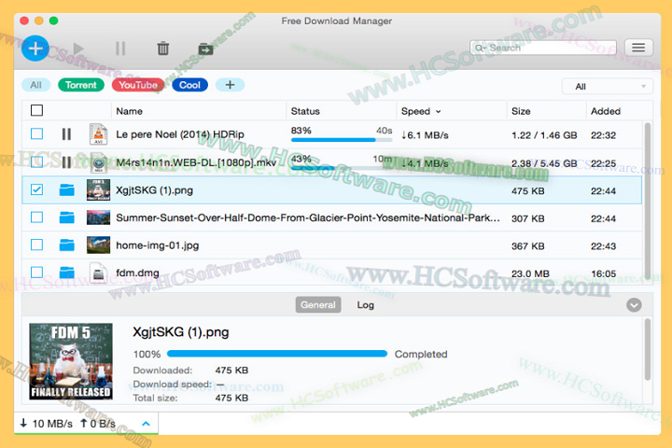
Task: Check the home-img-01.jpg checkbox
Action: (36, 245)
